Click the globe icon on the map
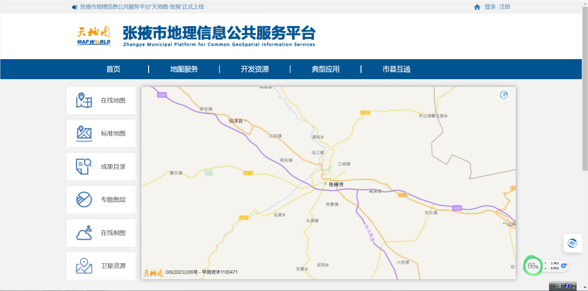Viewport: 588px width, 291px height. (x=504, y=95)
